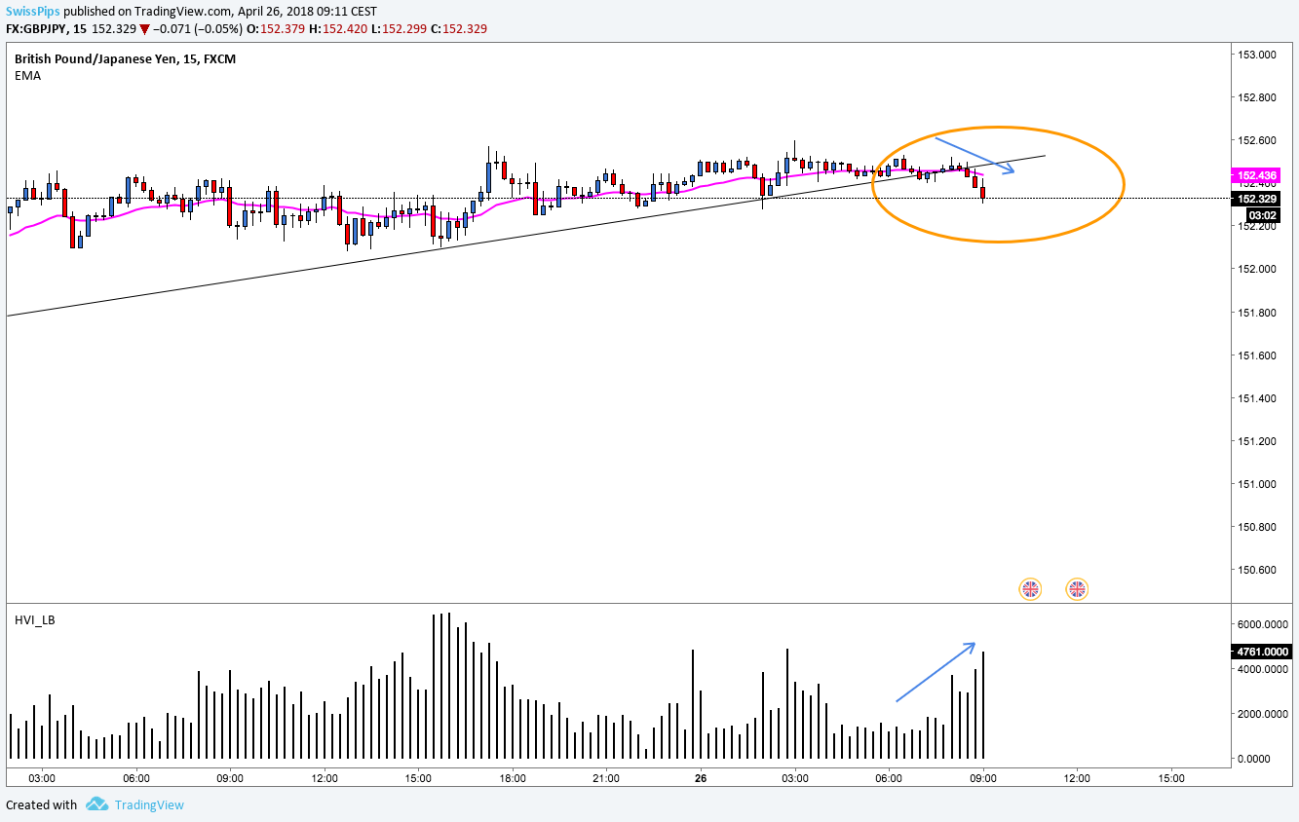Click the British Pound/Japanese Yen chart title
Viewport: 1299px width, 822px height.
pos(125,58)
